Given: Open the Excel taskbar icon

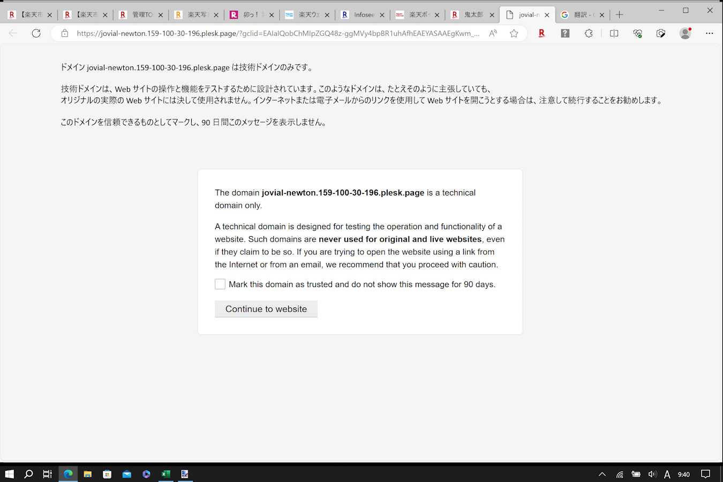Looking at the screenshot, I should (x=166, y=474).
